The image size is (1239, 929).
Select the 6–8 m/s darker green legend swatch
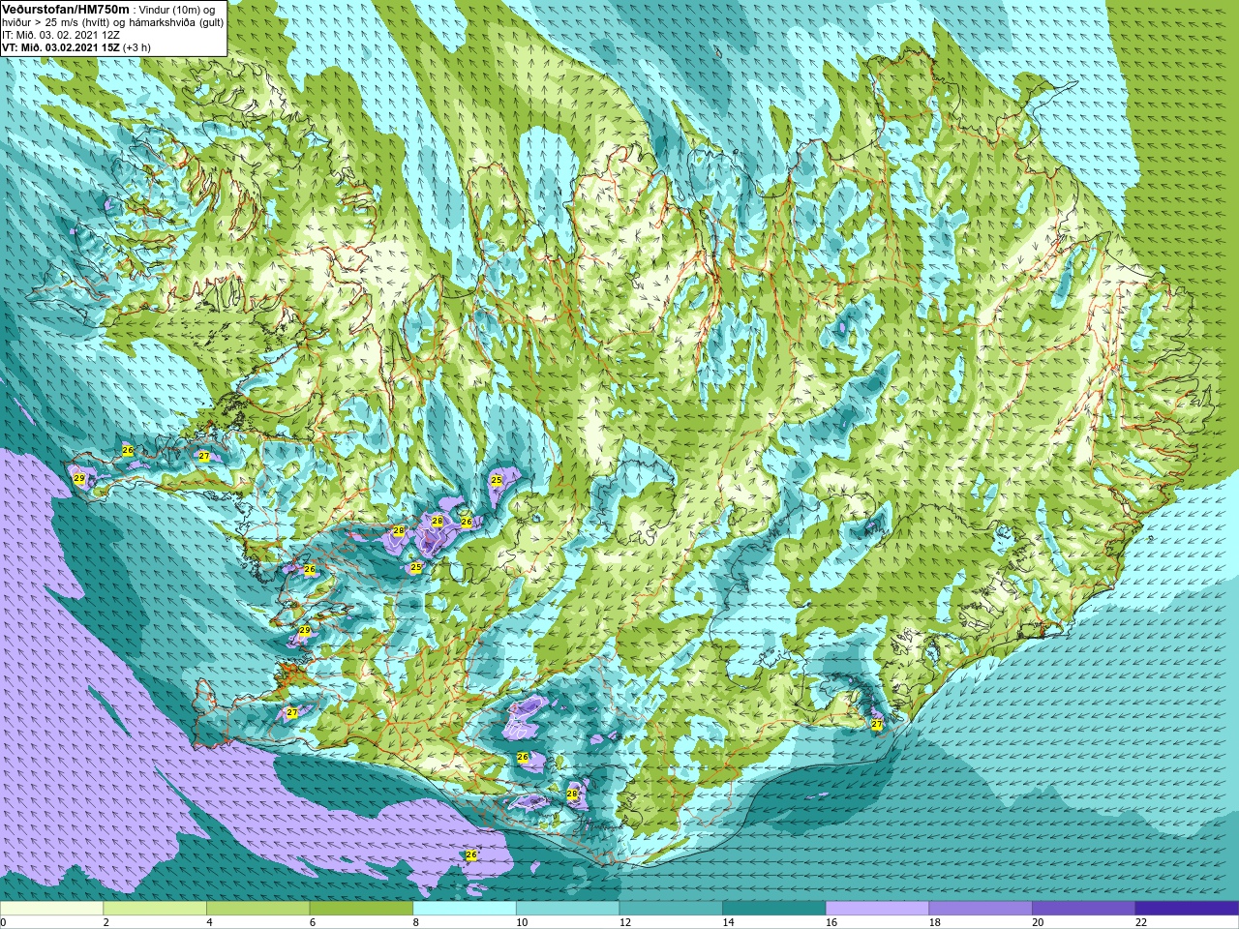pos(361,909)
